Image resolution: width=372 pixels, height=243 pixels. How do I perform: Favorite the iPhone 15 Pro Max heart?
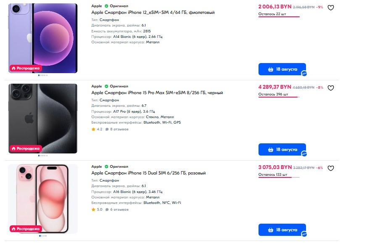(x=331, y=88)
